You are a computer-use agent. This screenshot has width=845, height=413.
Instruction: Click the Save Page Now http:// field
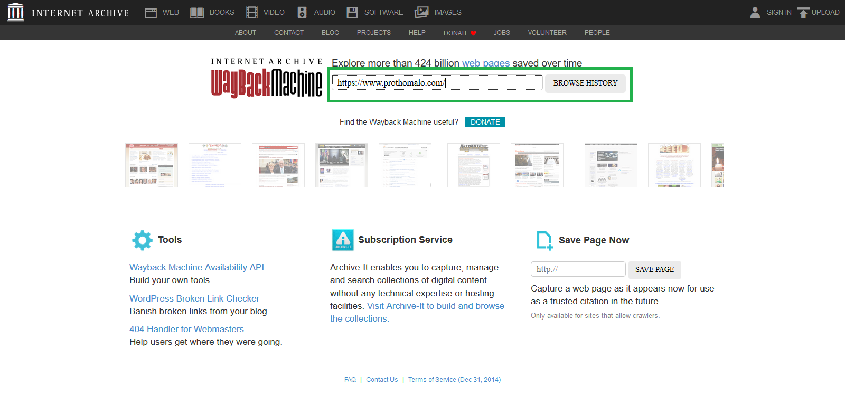tap(578, 269)
